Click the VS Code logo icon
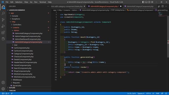The image size is (169, 95). pos(2,2)
